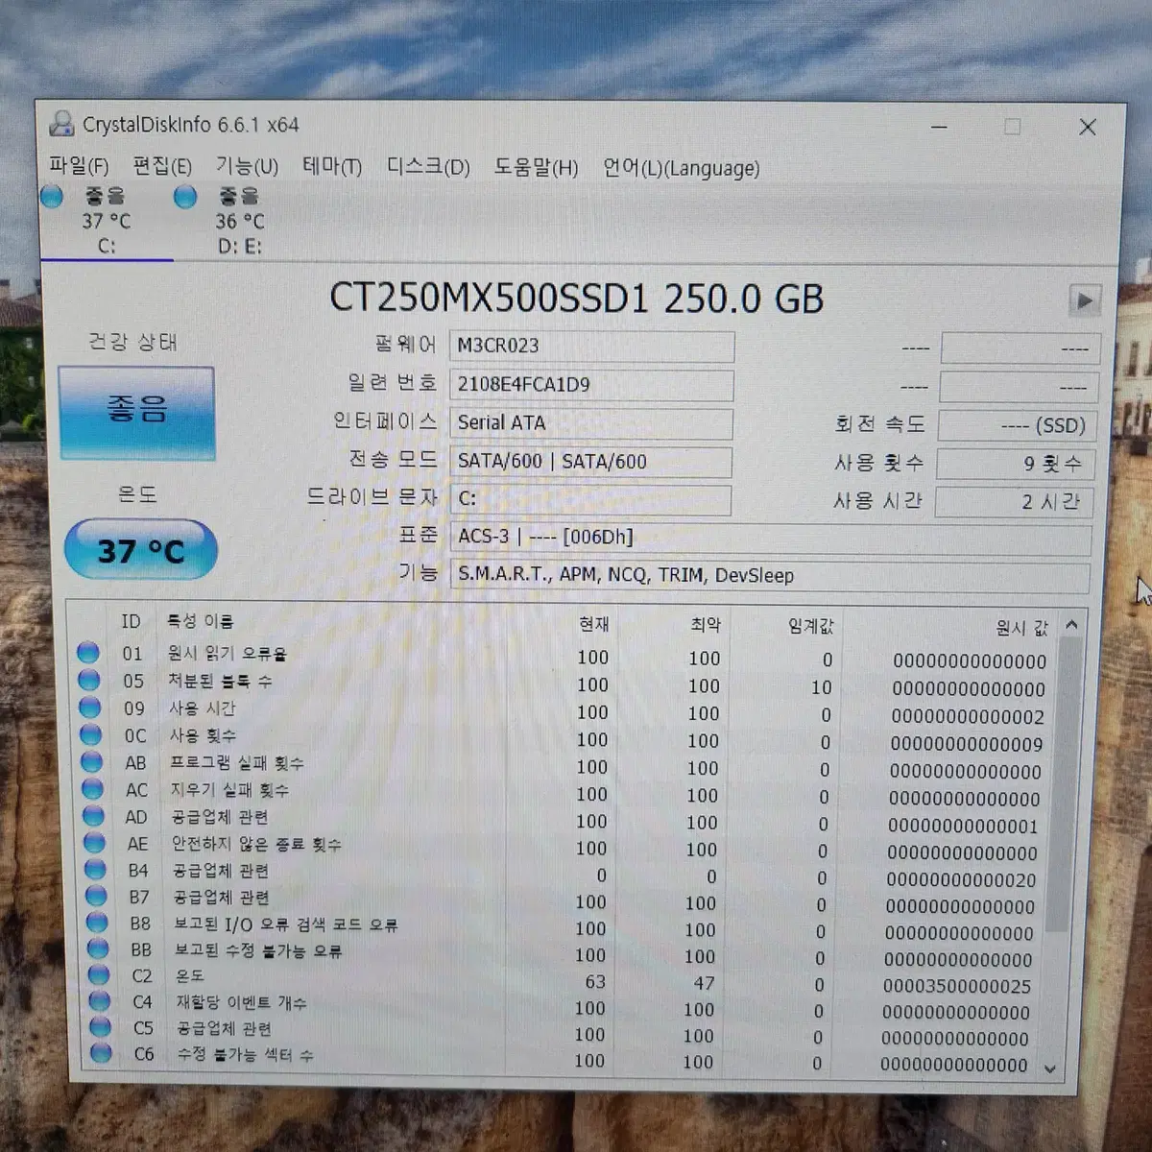Click the features field with S.M.A.R.T., APM, NCQ
Viewport: 1152px width, 1152px height.
tap(769, 576)
